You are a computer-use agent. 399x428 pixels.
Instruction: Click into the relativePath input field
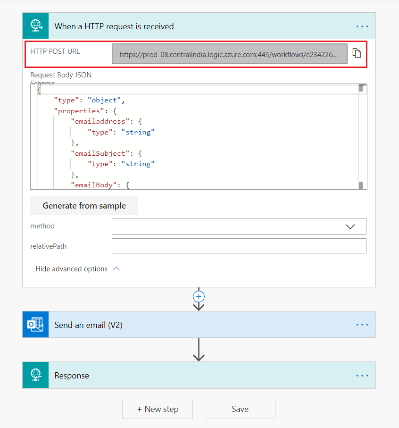pos(239,246)
